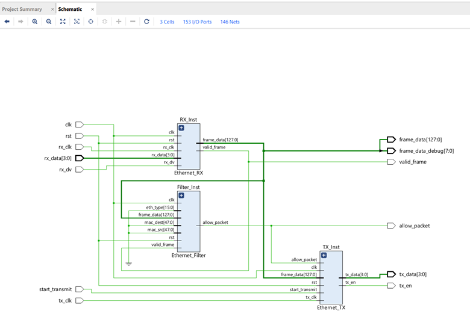Click the plus Expand icon in toolbar
The height and width of the screenshot is (317, 470).
click(x=119, y=22)
